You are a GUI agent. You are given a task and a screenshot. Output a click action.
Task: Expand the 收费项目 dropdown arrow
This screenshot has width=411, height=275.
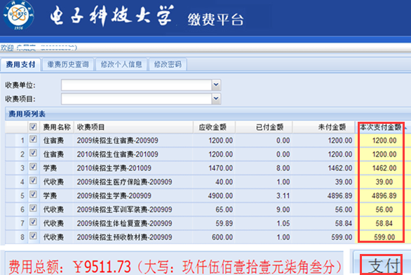(216, 99)
